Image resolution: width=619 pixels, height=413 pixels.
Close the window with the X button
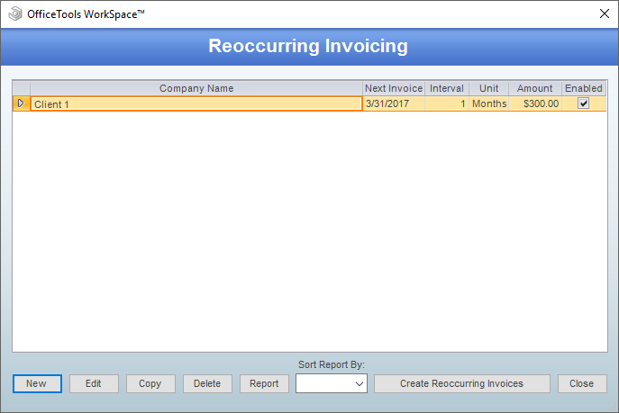click(604, 13)
